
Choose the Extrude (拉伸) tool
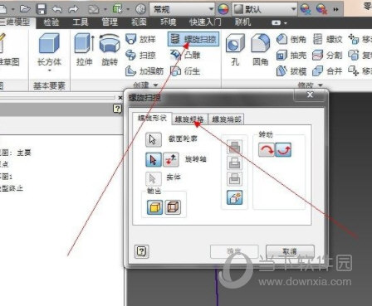coord(84,50)
